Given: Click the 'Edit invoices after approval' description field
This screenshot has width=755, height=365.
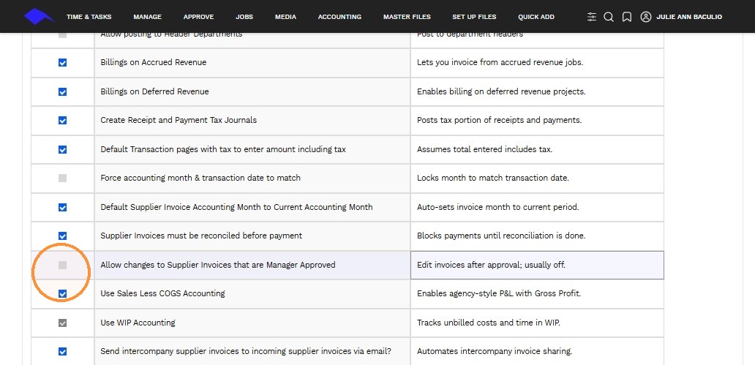Looking at the screenshot, I should (x=537, y=265).
